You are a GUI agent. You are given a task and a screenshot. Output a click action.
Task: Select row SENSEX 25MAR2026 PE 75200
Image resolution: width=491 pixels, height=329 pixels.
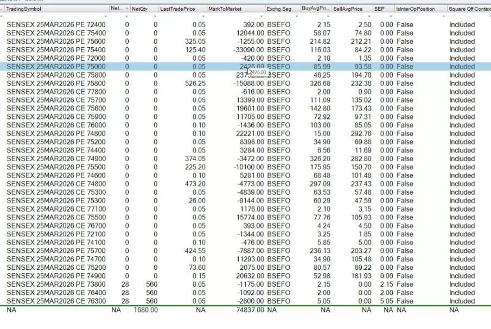point(245,142)
